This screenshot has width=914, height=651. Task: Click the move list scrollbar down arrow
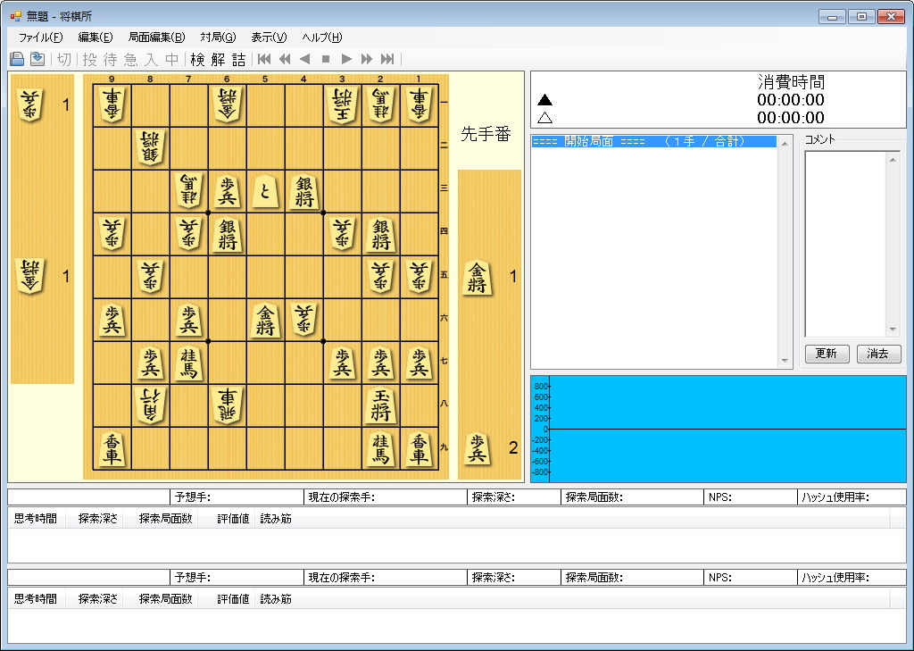click(785, 362)
